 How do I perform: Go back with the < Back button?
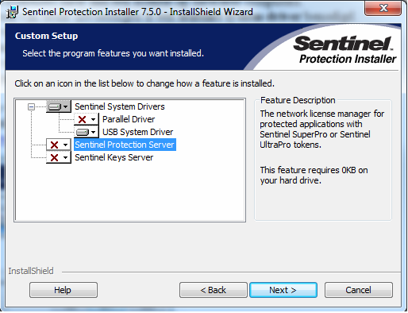tap(214, 290)
